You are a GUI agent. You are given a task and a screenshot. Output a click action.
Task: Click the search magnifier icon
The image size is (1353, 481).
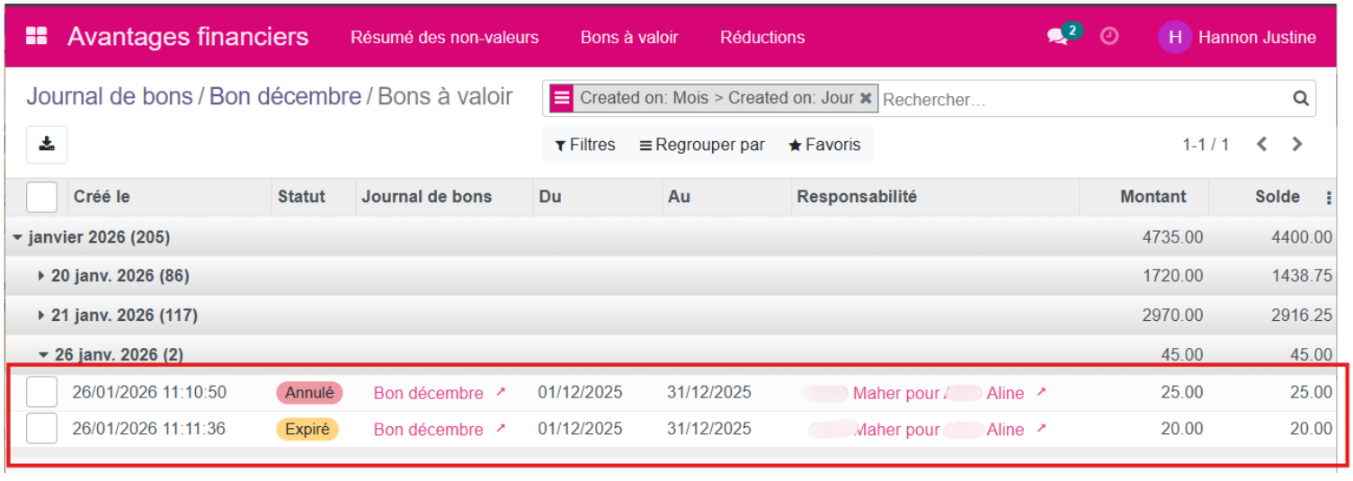click(1300, 99)
